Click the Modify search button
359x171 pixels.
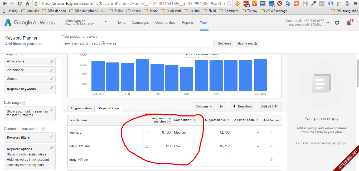click(247, 43)
